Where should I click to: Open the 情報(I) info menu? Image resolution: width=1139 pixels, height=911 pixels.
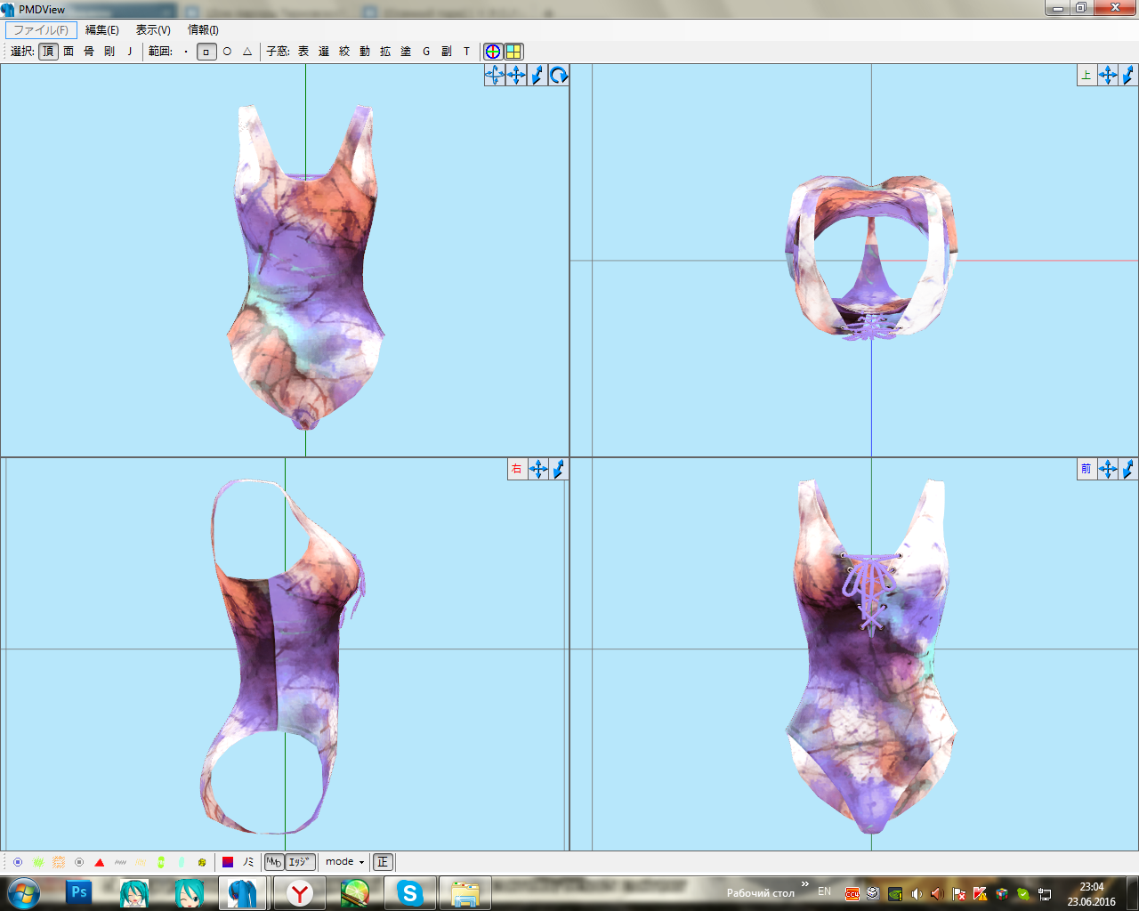coord(203,30)
